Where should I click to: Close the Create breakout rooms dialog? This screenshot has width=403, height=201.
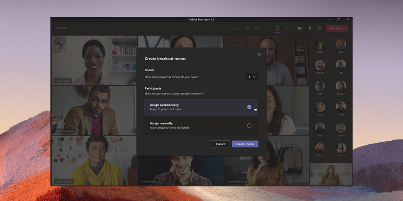click(259, 54)
